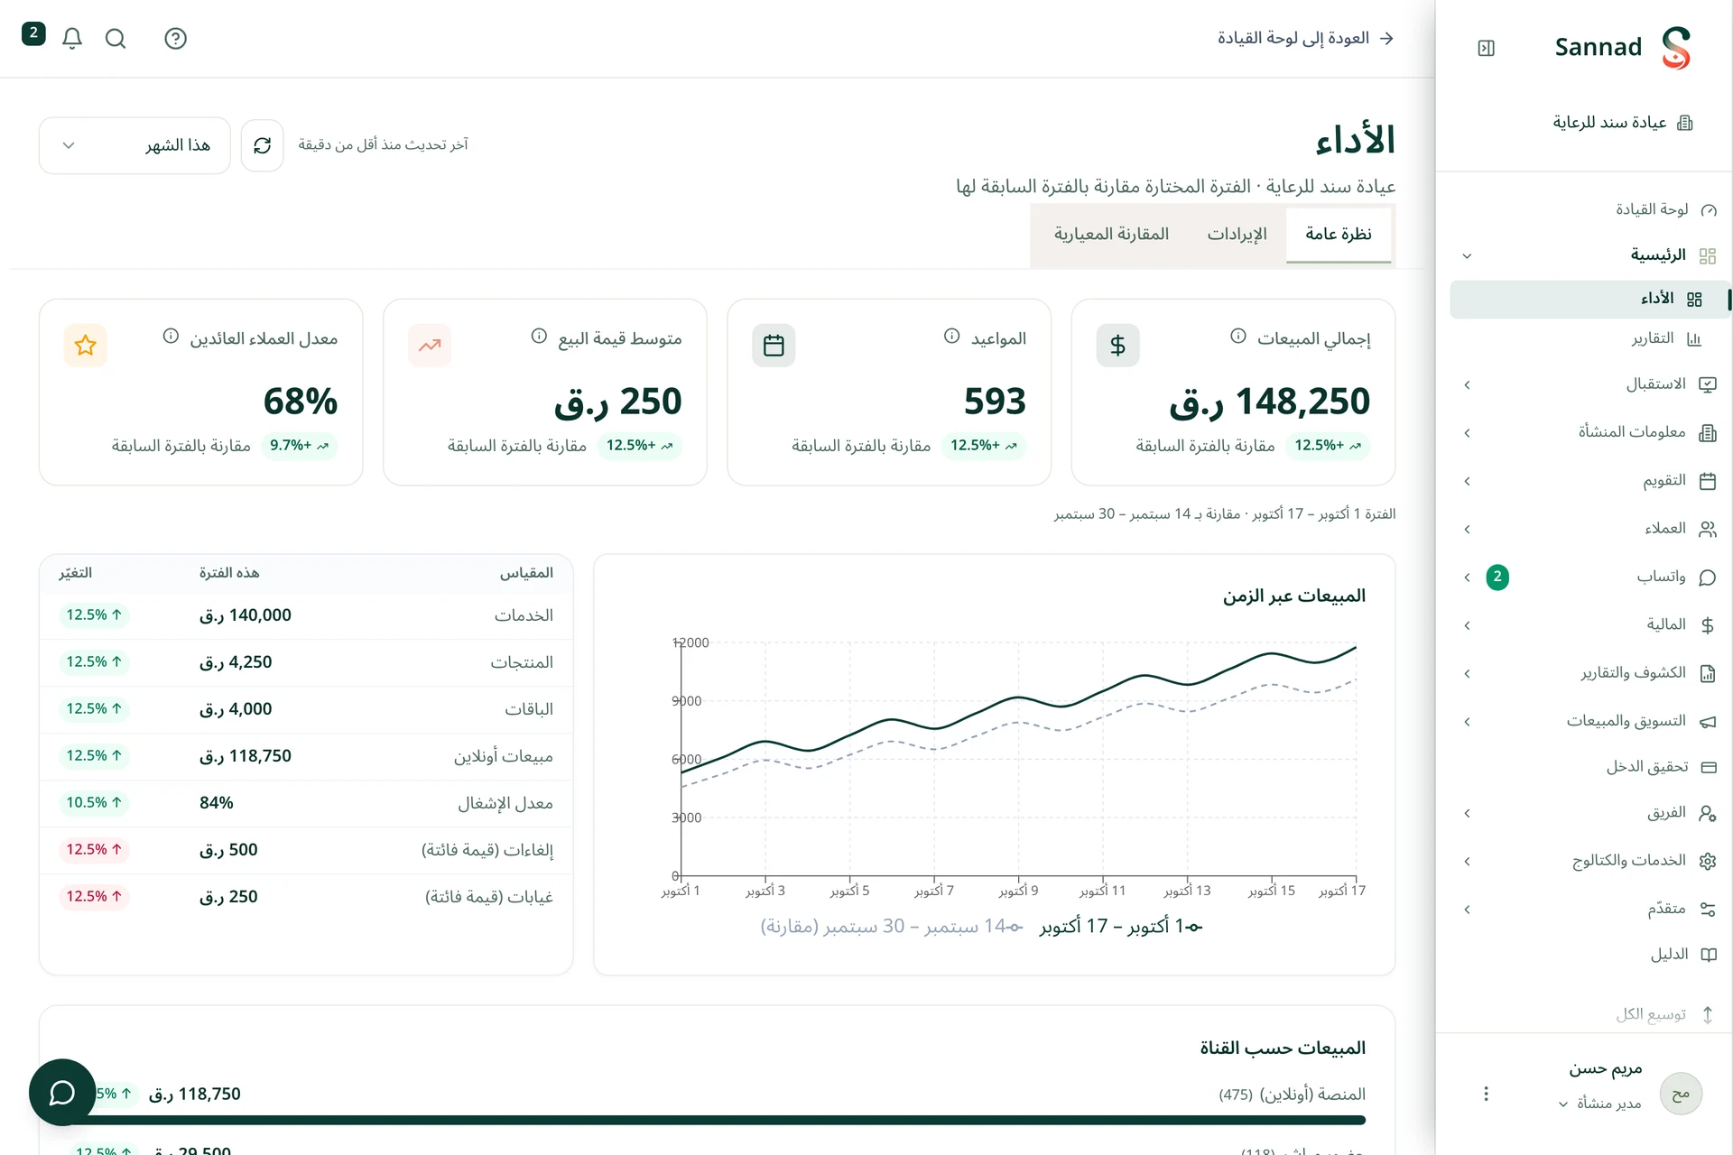
Task: Click the التغيّر column header
Action: coord(76,573)
